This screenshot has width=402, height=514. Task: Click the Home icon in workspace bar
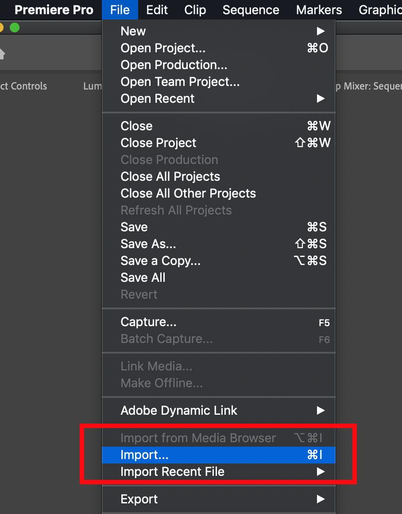[x=2, y=54]
